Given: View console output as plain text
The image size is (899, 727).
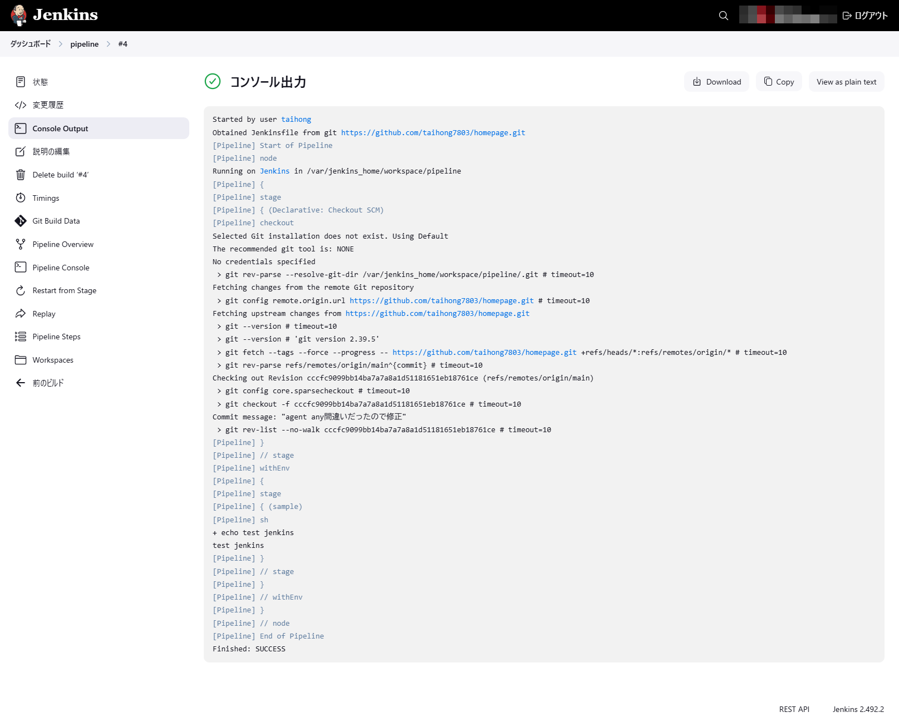Looking at the screenshot, I should (x=846, y=81).
